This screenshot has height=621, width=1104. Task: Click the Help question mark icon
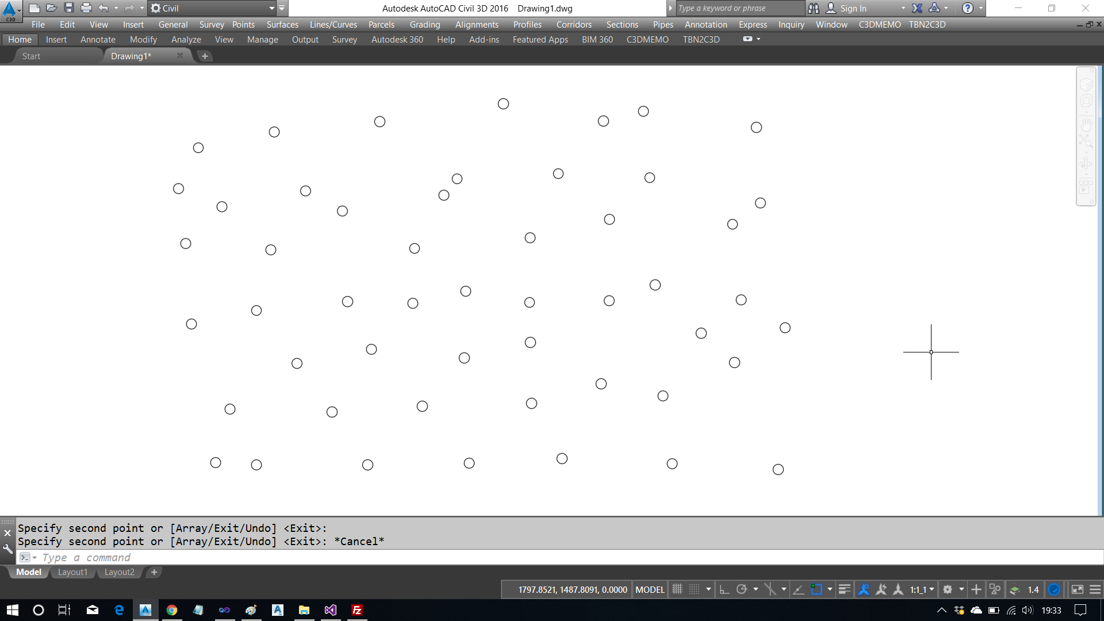(x=968, y=8)
